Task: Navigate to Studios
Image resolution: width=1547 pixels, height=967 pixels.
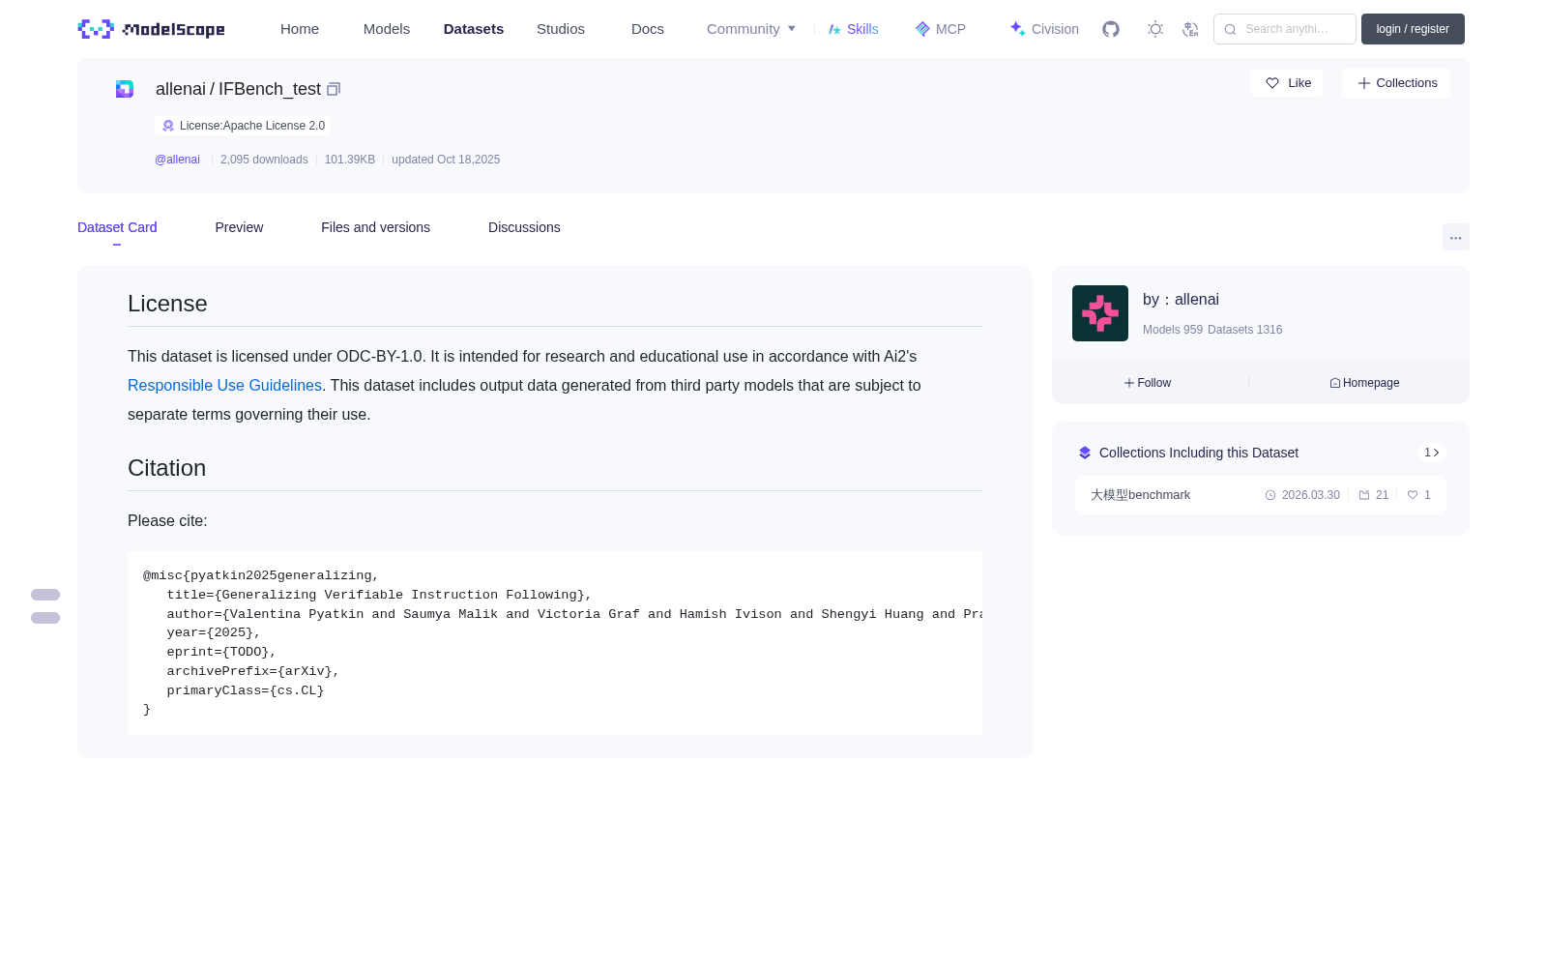Action: [x=561, y=29]
